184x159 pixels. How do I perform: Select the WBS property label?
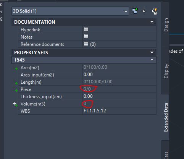[25, 111]
